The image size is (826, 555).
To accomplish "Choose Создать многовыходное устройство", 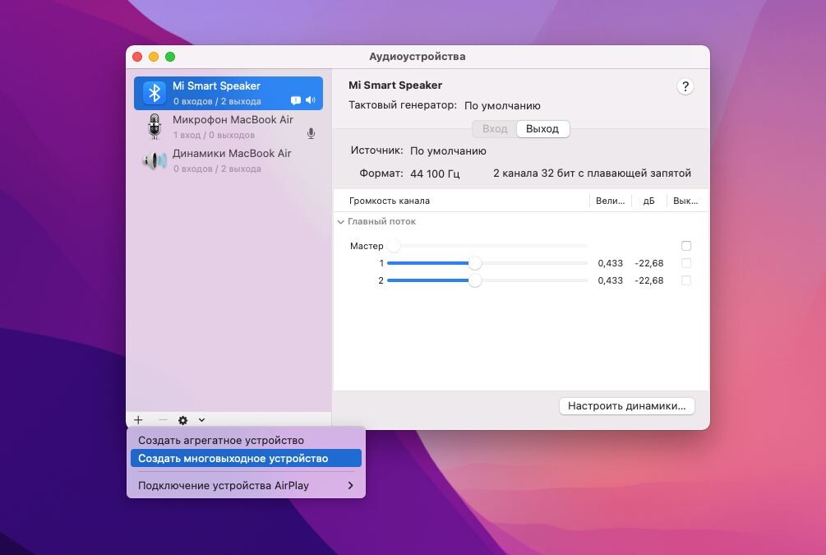I will 246,458.
